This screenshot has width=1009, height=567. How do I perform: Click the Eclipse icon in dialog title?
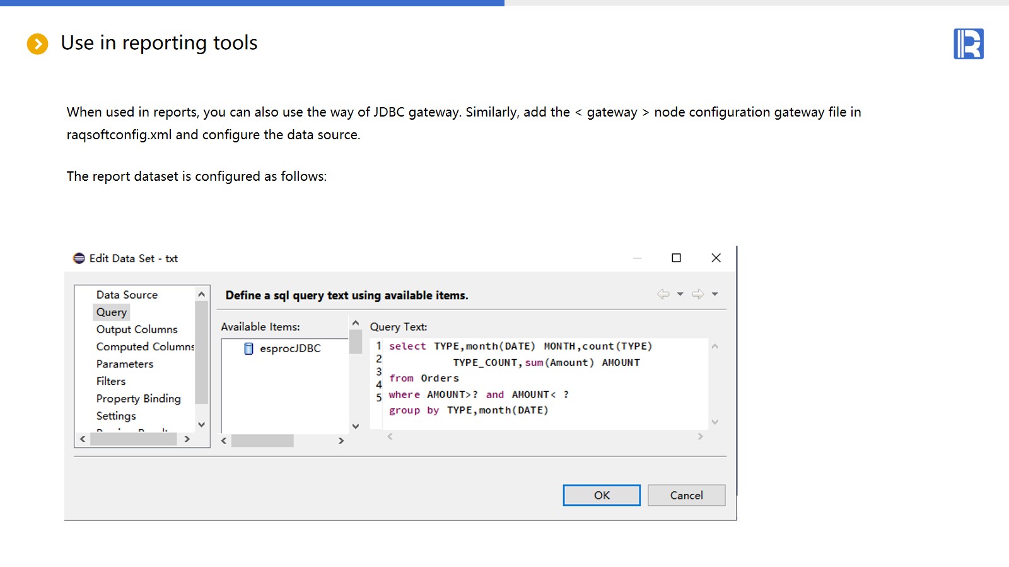79,258
